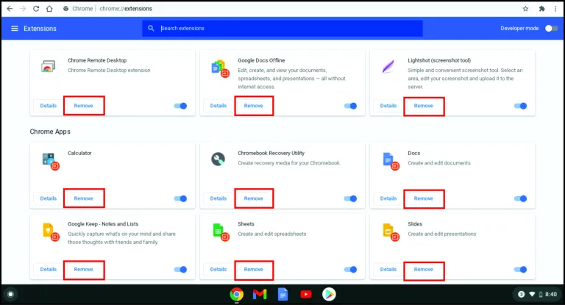565x305 pixels.
Task: Turn off Chromebook Recovery Utility toggle
Action: [351, 198]
